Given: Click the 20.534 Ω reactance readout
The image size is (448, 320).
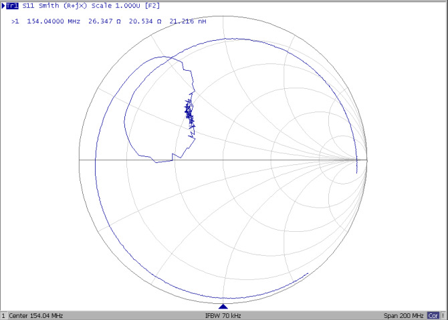Looking at the screenshot, I should coord(145,21).
